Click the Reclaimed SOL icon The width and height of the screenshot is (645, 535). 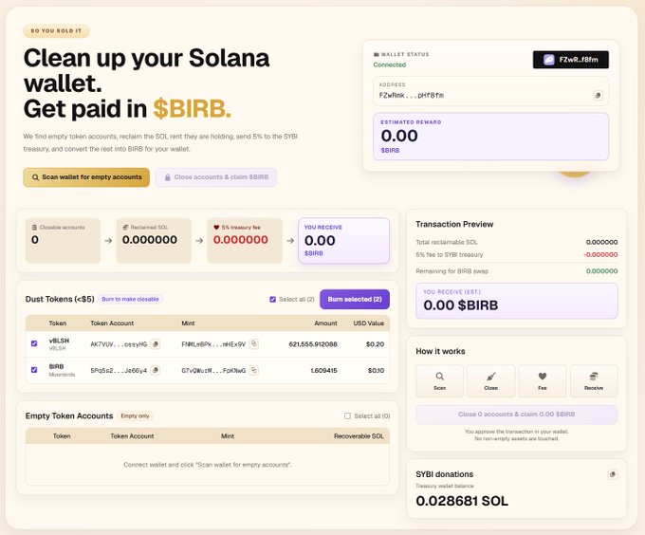pos(125,228)
